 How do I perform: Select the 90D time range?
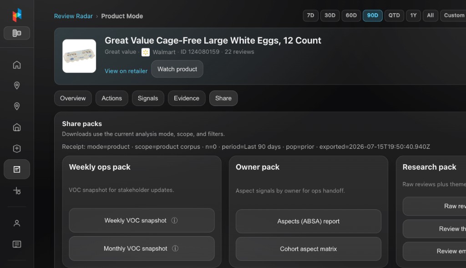click(x=372, y=15)
